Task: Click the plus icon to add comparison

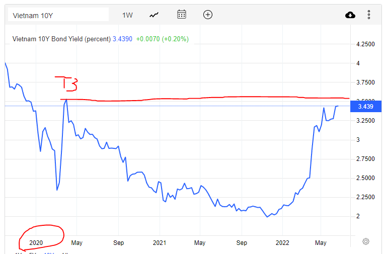Action: 208,15
